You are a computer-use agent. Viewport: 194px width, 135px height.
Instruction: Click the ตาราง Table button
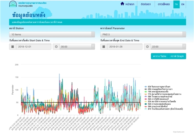point(160,56)
